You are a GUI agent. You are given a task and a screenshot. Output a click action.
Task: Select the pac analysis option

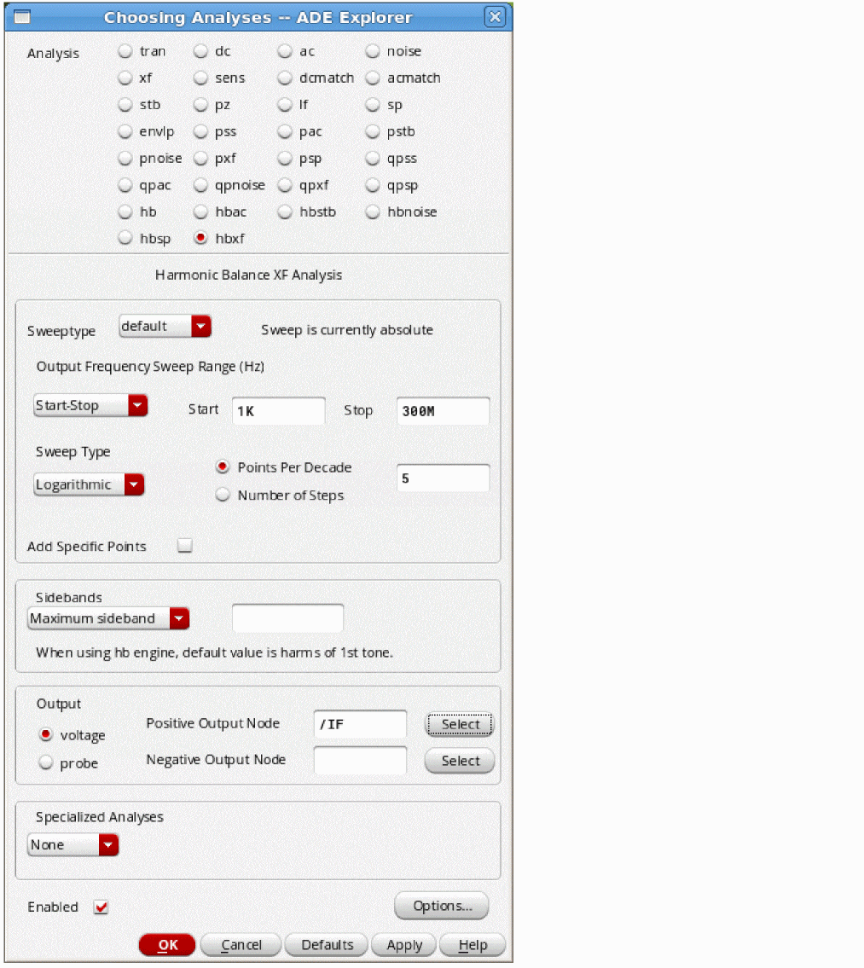[285, 131]
